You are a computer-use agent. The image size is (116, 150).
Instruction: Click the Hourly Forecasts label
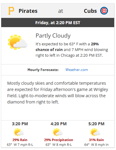point(43,70)
